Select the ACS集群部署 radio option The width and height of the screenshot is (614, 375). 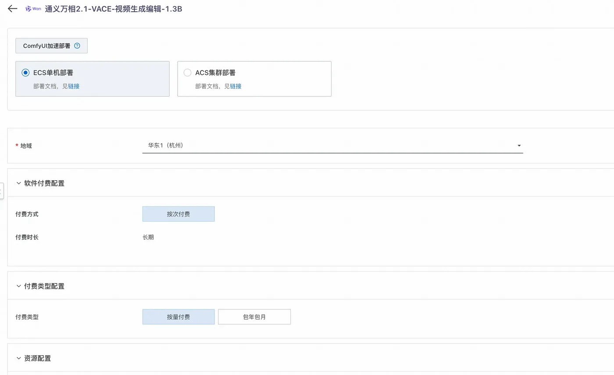[187, 73]
